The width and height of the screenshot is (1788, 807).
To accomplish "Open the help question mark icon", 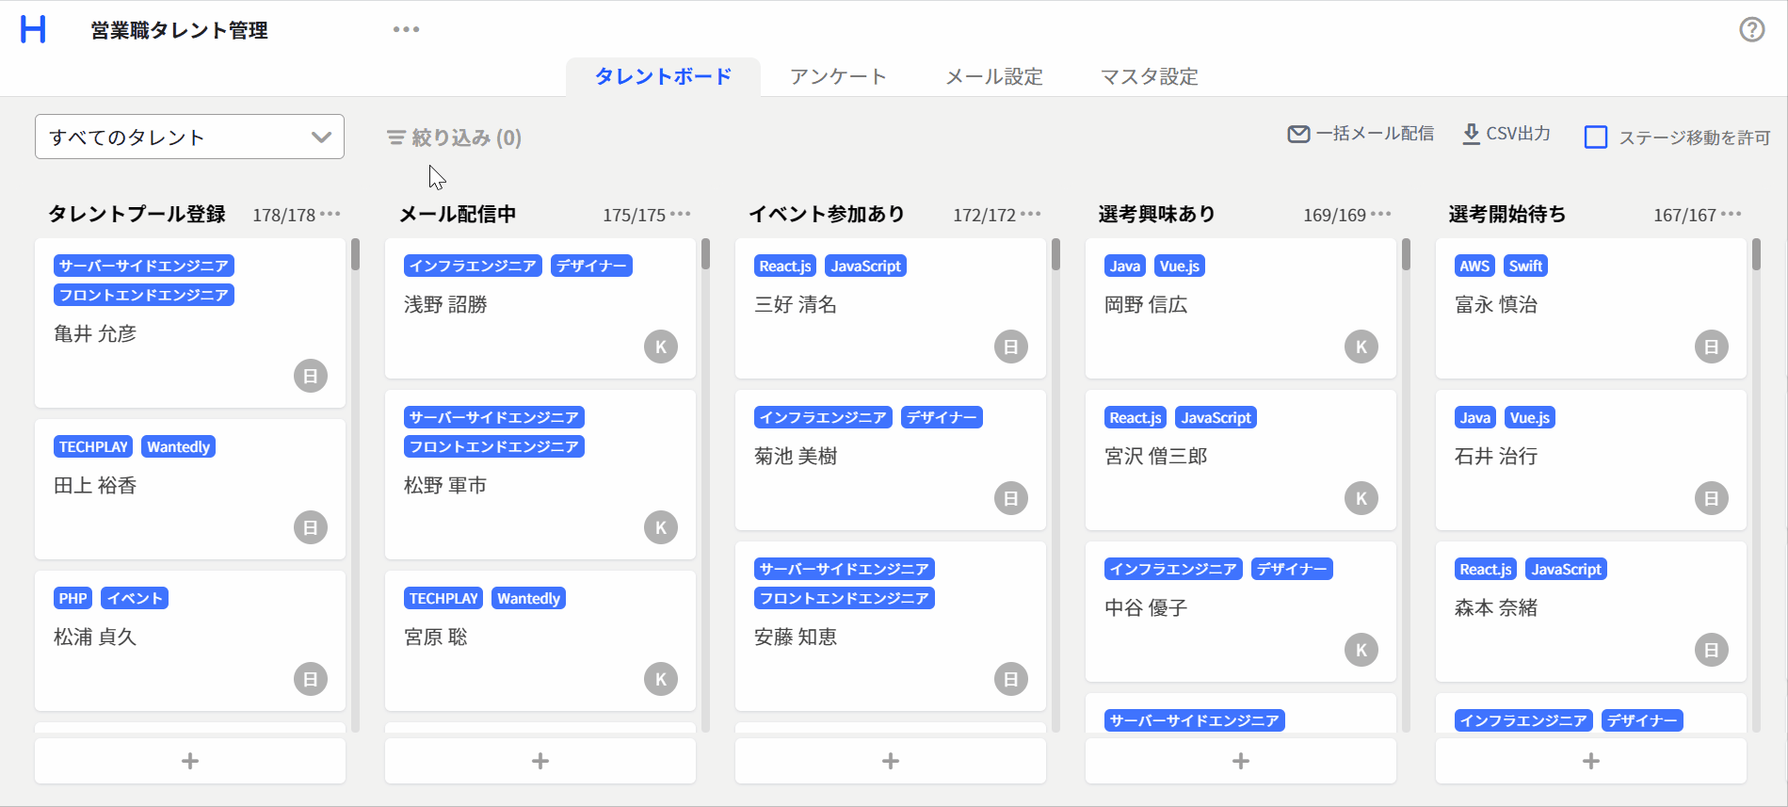I will [1751, 29].
